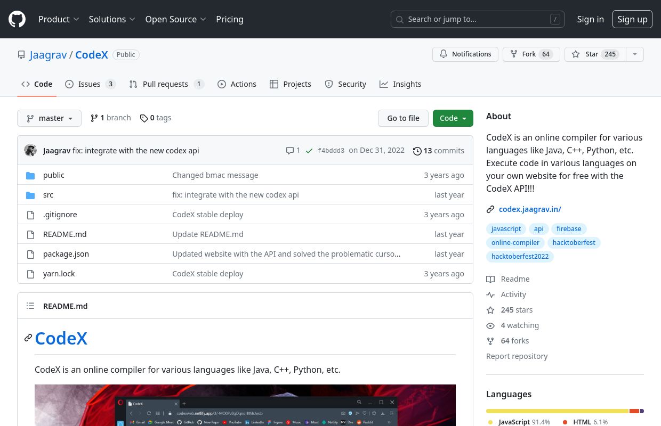Click the Notifications bell button
The image size is (661, 426).
pos(465,54)
